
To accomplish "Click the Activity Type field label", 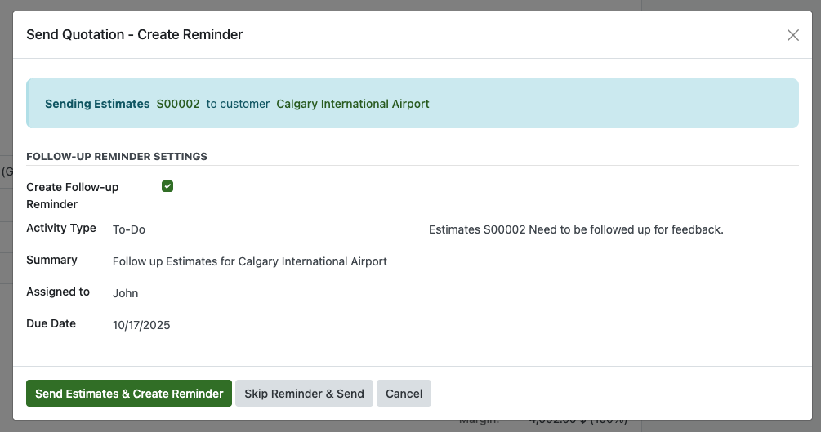I will [61, 228].
